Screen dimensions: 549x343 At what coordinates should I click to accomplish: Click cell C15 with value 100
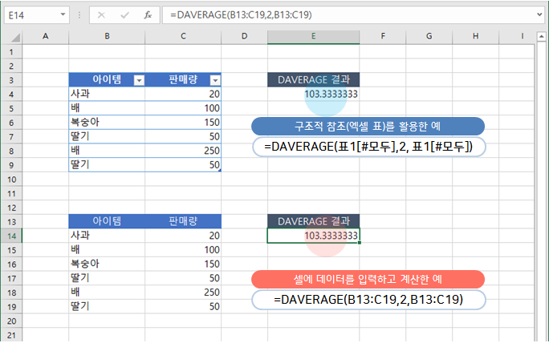[183, 250]
